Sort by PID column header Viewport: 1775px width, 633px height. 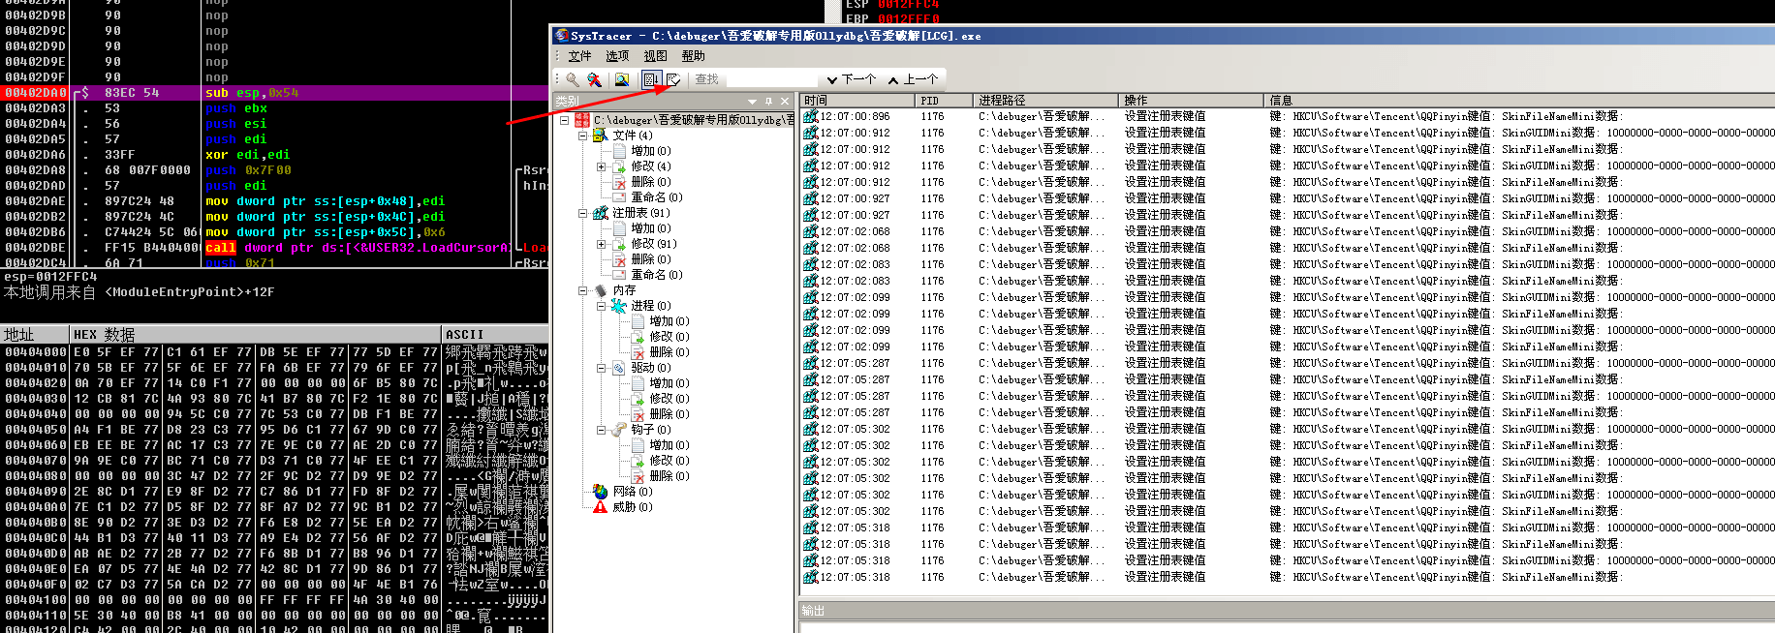pyautogui.click(x=944, y=101)
